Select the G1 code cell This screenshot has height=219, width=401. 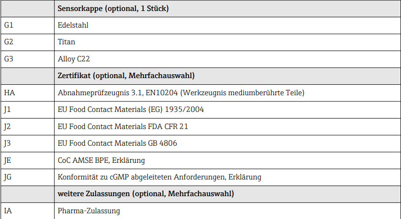coord(9,25)
